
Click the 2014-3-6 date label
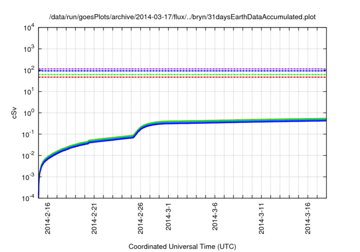[215, 216]
